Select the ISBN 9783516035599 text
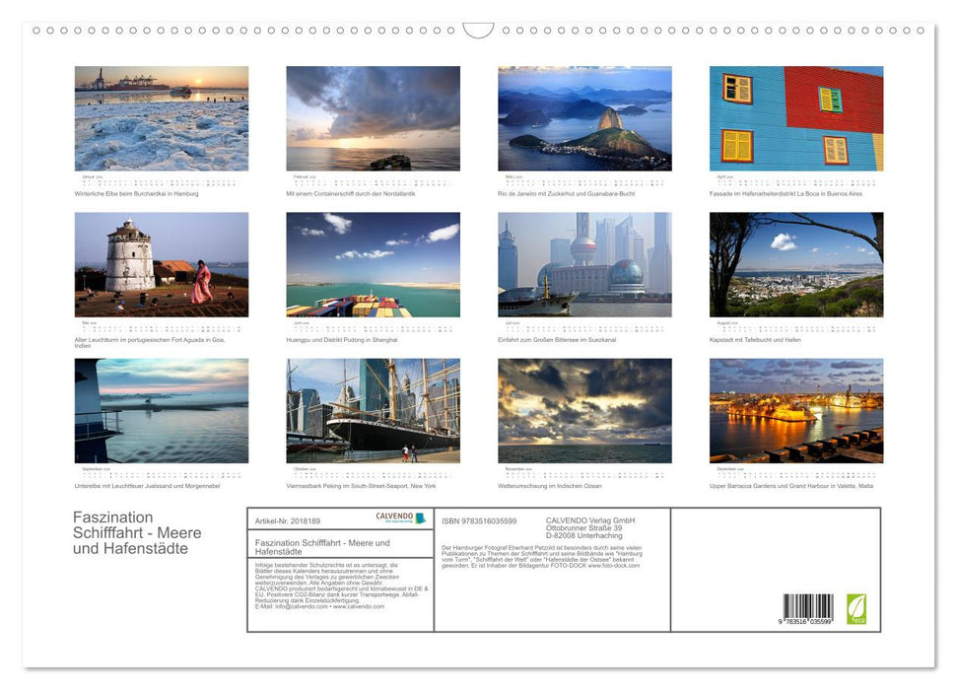The image size is (957, 690). click(x=479, y=520)
